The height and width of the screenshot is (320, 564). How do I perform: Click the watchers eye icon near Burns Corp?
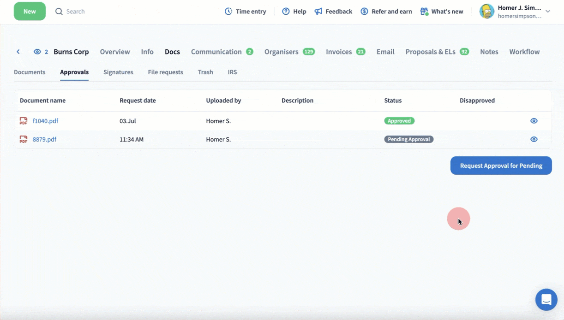37,52
